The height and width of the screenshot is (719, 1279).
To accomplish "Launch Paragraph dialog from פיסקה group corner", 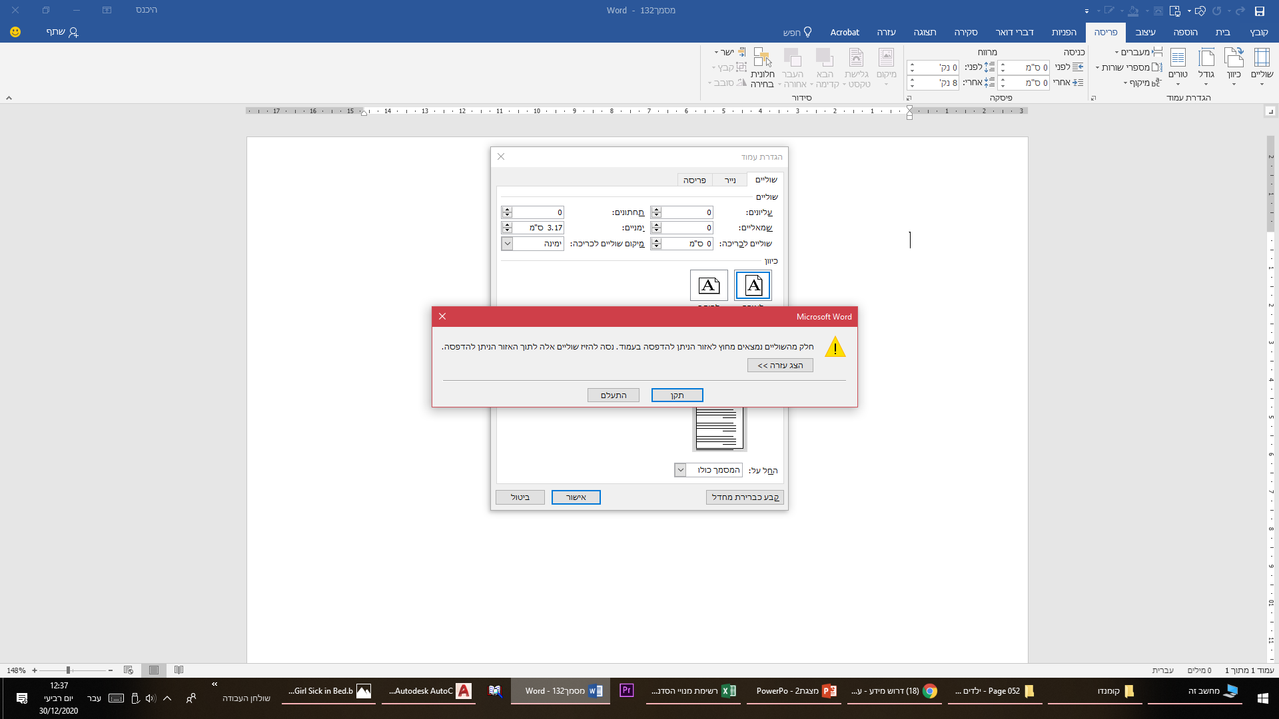I will click(x=909, y=98).
